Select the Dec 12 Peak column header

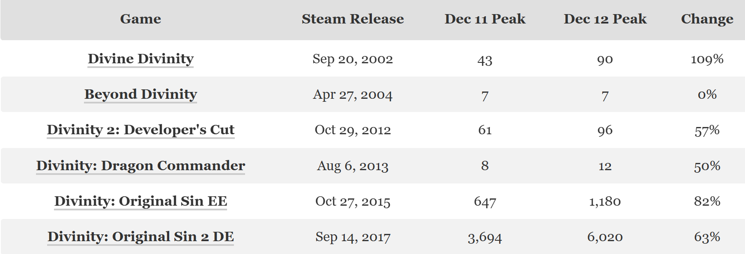(x=605, y=19)
